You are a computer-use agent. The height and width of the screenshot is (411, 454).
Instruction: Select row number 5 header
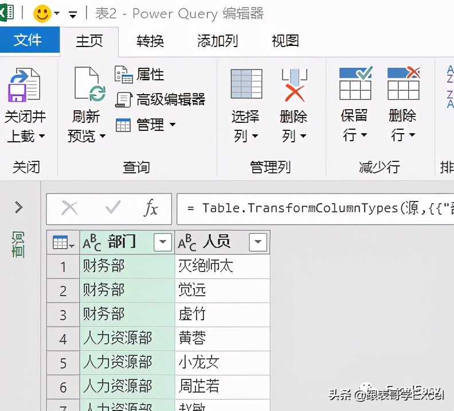63,363
